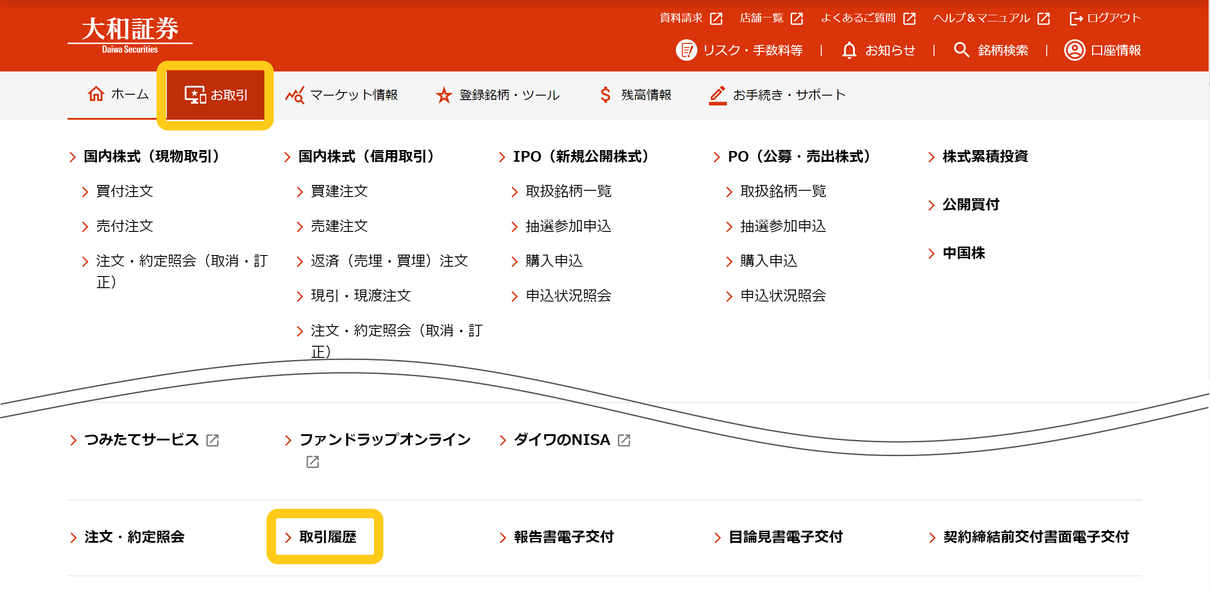Click external-link icon next to ダイワのNISA
Viewport: 1210px width, 591px height.
(x=624, y=440)
